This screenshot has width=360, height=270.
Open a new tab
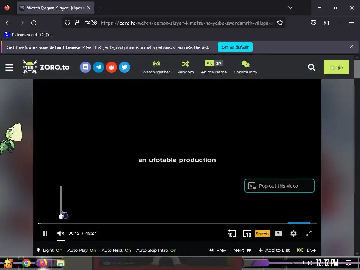pyautogui.click(x=102, y=8)
